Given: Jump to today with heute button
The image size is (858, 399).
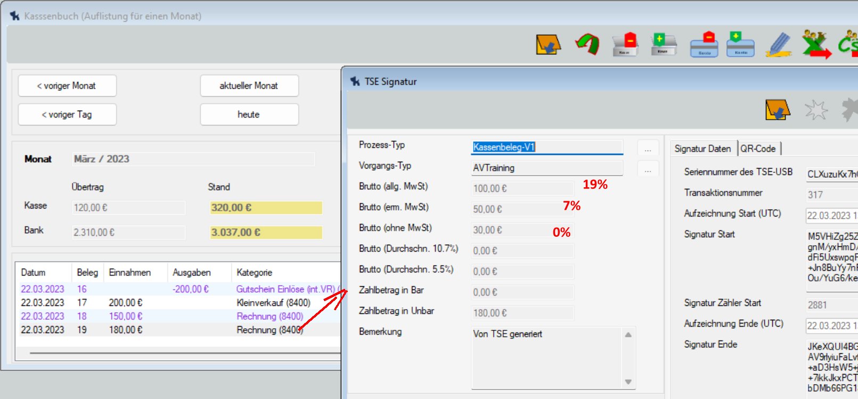Looking at the screenshot, I should 249,114.
